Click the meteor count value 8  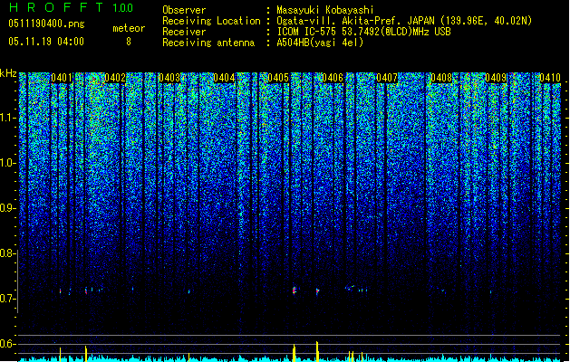(x=129, y=42)
